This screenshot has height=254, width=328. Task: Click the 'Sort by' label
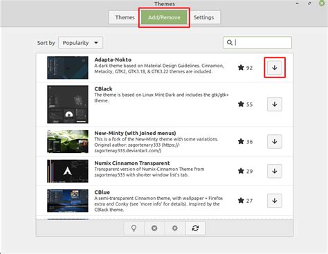pyautogui.click(x=46, y=43)
